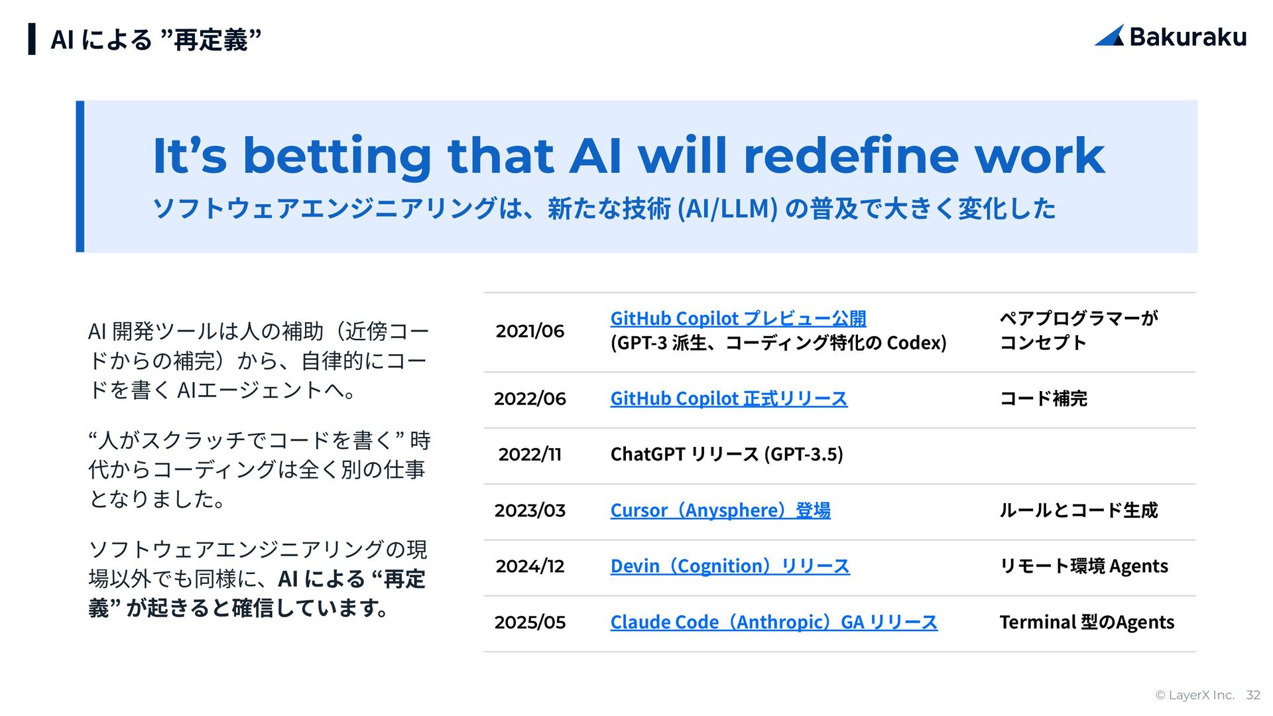Click the 2022/06 date cell
Image resolution: width=1273 pixels, height=716 pixels.
click(x=530, y=399)
